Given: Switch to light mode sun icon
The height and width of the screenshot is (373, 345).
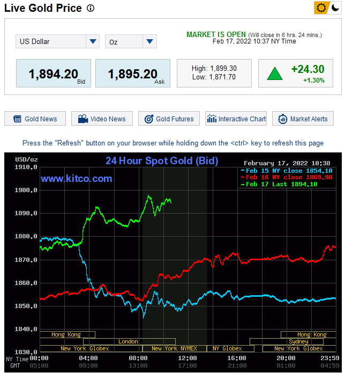Looking at the screenshot, I should click(x=321, y=8).
